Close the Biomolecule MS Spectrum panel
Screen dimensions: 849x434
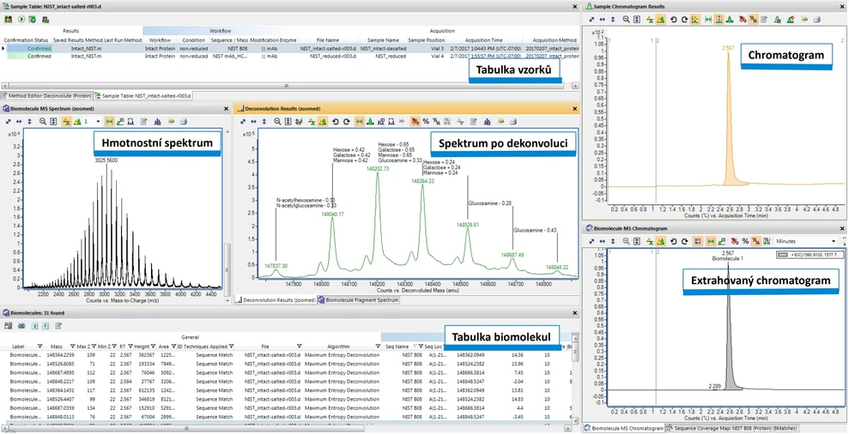227,109
